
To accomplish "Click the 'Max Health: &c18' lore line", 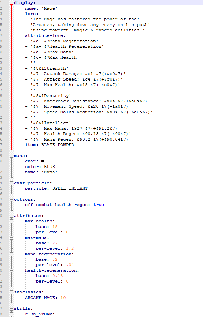I will [x=73, y=85].
